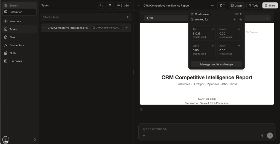Open notifications bell icon

(35, 140)
